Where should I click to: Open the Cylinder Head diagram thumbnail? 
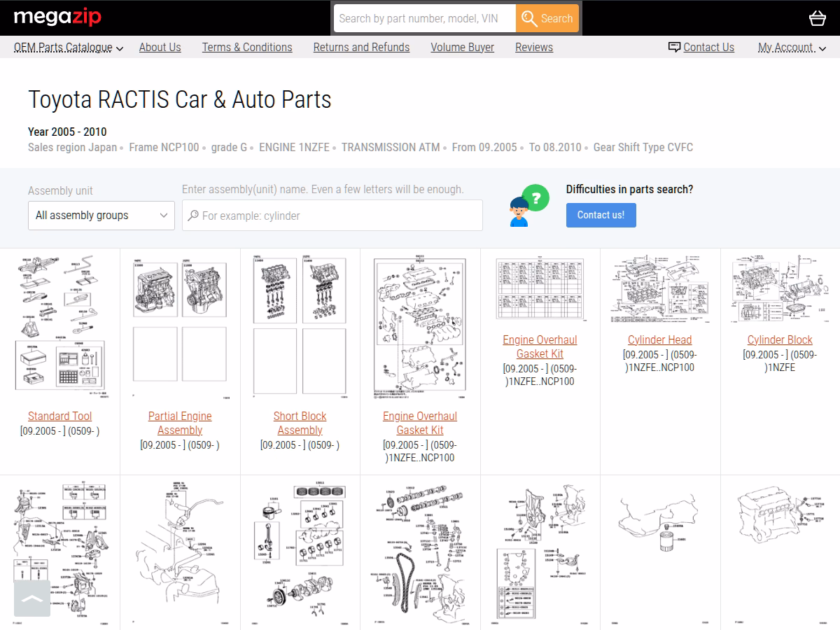pos(659,289)
